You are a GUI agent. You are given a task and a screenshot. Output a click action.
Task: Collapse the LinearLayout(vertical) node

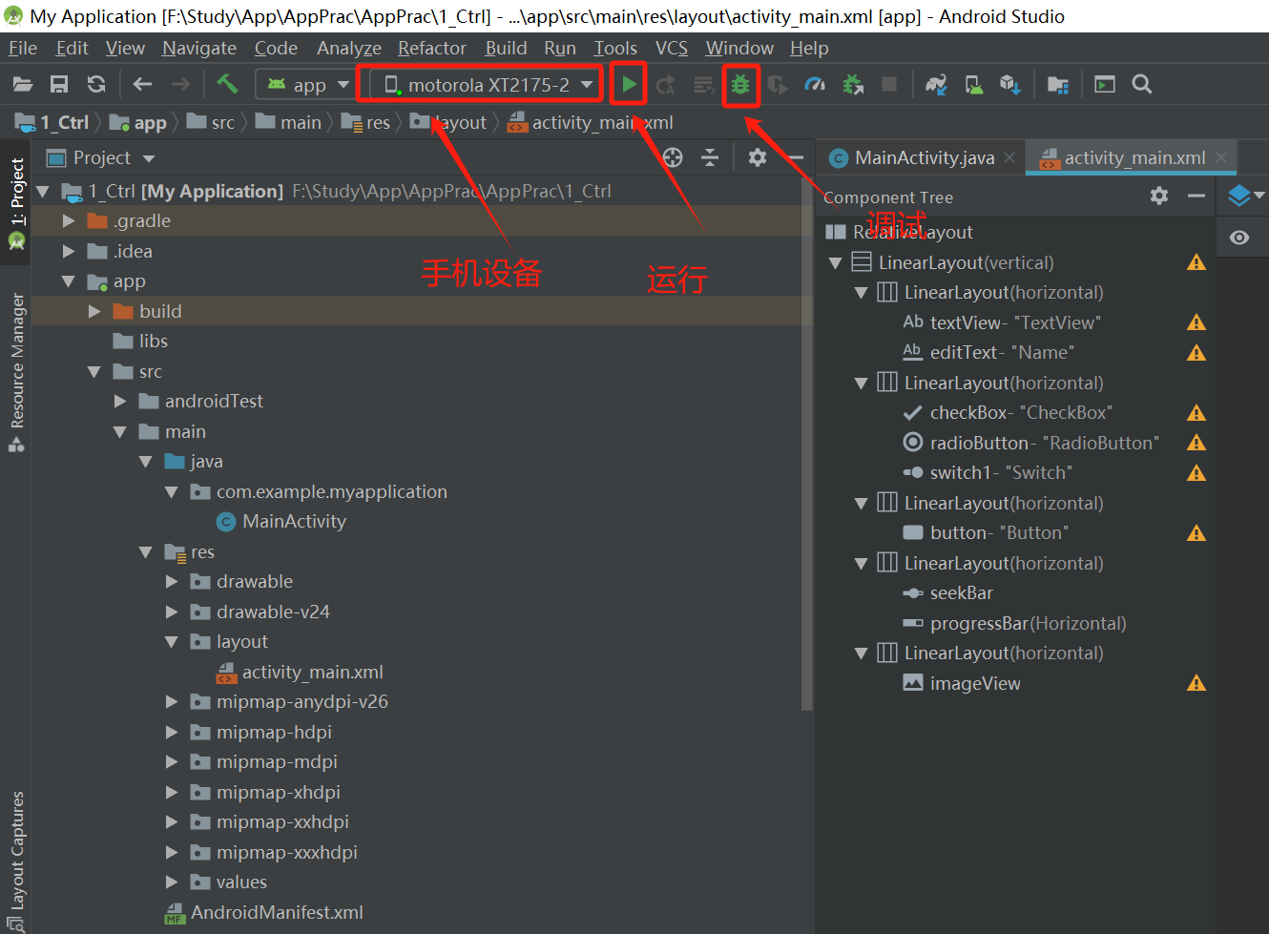click(x=836, y=262)
